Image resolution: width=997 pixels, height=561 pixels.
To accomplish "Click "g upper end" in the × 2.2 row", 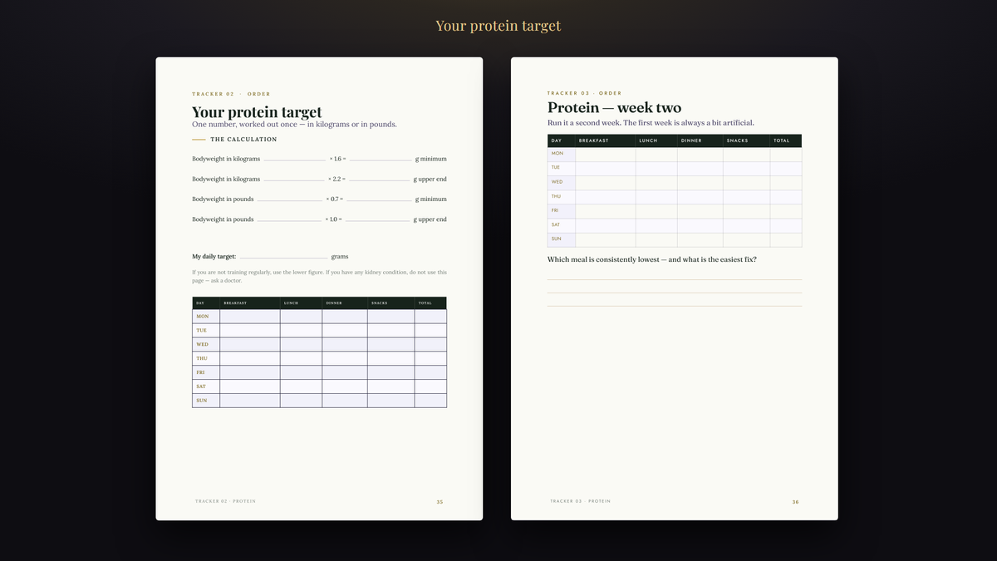I will click(x=430, y=179).
